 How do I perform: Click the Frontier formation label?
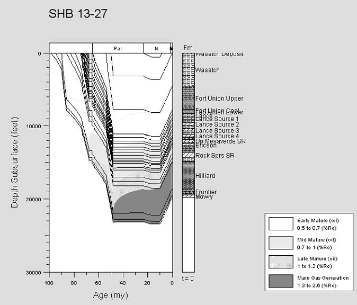point(206,192)
